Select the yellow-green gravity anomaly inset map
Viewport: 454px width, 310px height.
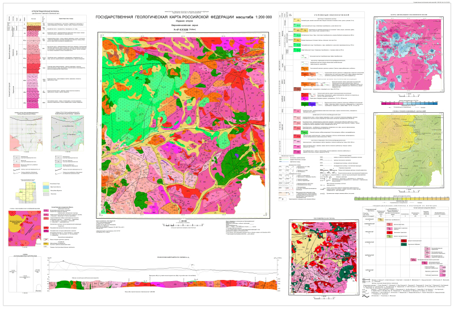tap(409, 150)
